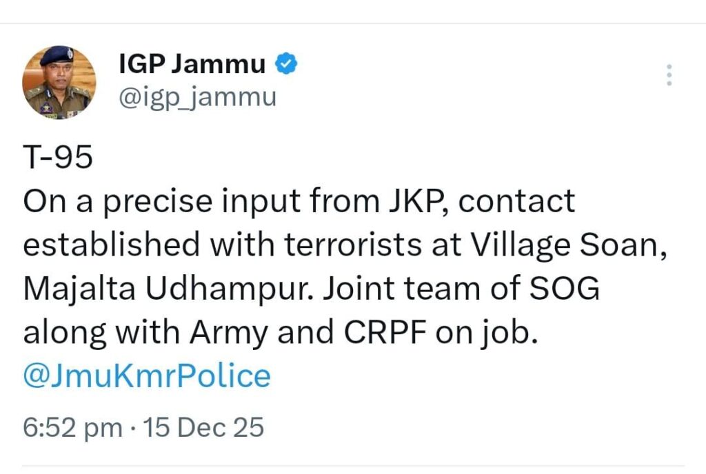Viewport: 706px width, 474px height.
Task: Open the @JmuKmrPolice mention link
Action: pos(147,376)
